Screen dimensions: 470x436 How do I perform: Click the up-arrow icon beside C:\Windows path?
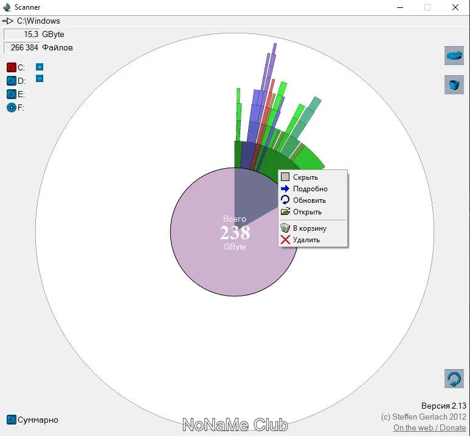point(8,21)
